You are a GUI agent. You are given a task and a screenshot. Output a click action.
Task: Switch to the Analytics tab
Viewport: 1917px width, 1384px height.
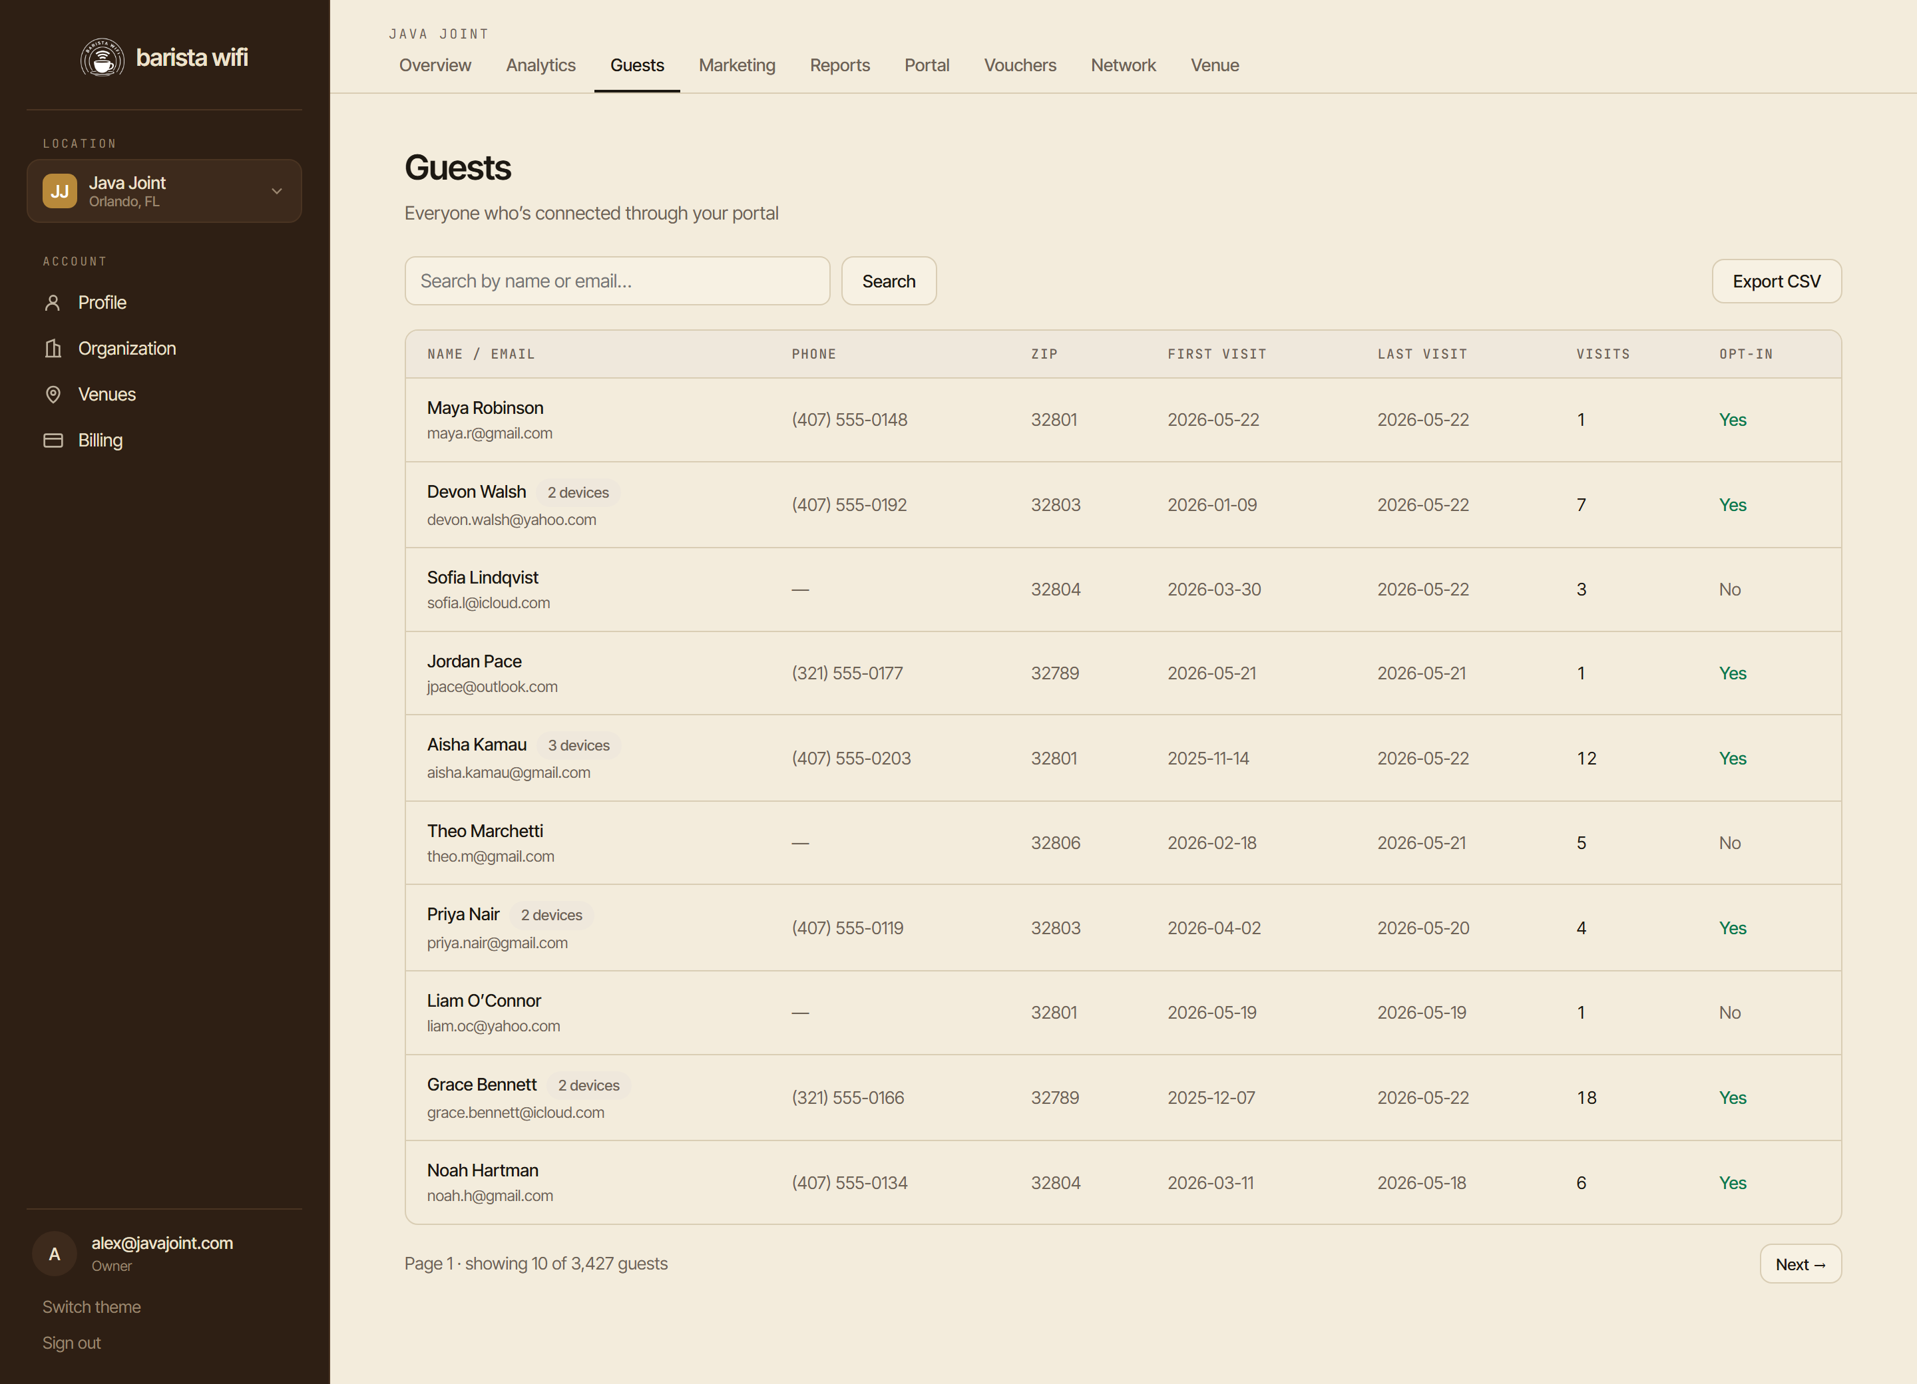point(541,65)
